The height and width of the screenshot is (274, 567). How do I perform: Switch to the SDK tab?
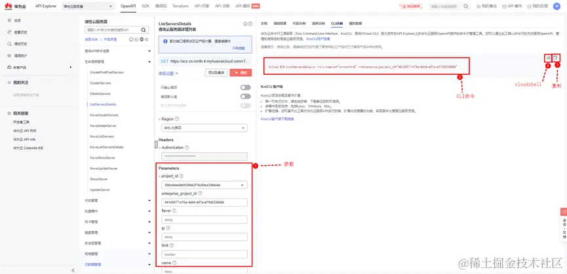click(146, 6)
